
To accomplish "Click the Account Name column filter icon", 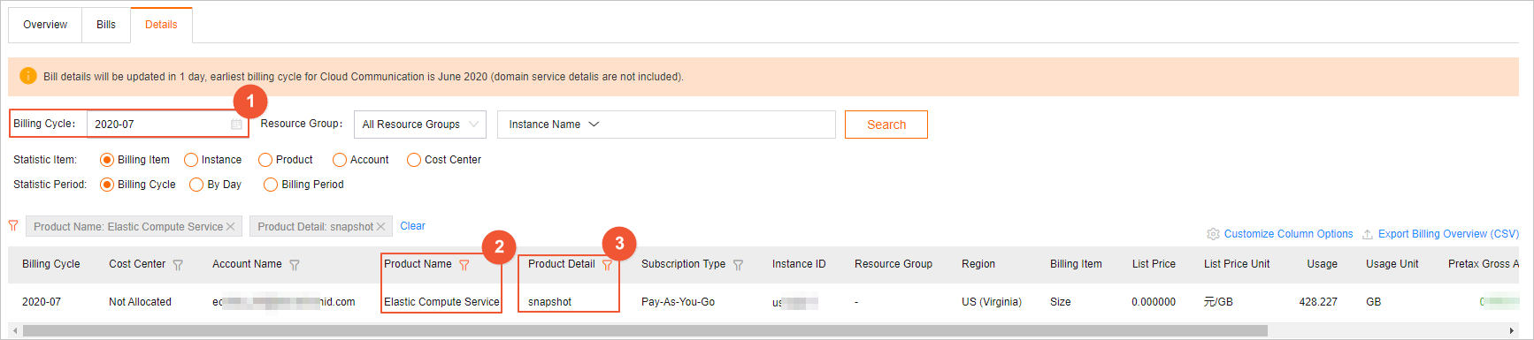I will click(x=295, y=265).
